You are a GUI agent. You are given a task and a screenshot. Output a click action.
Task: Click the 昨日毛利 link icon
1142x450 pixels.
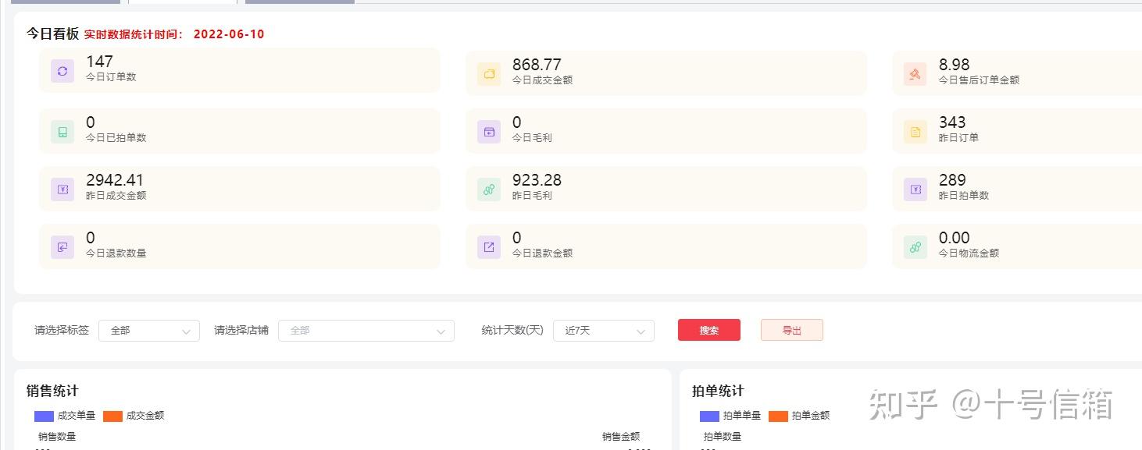coord(489,190)
